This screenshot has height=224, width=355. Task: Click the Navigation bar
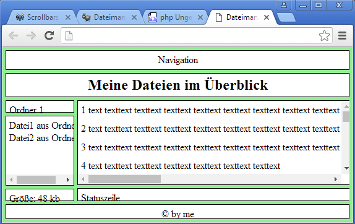[177, 60]
